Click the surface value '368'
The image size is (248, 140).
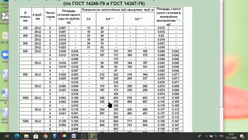(116, 105)
